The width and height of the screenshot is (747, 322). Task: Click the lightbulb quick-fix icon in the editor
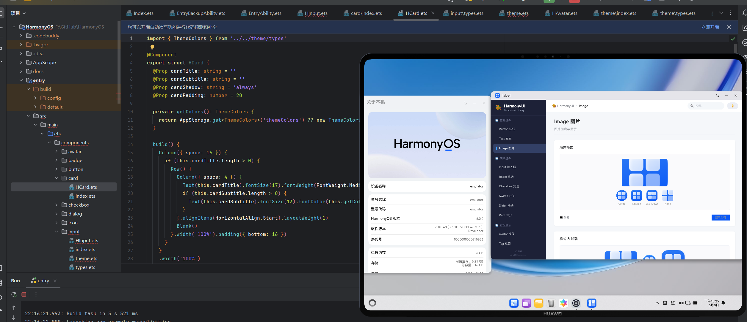coord(152,47)
